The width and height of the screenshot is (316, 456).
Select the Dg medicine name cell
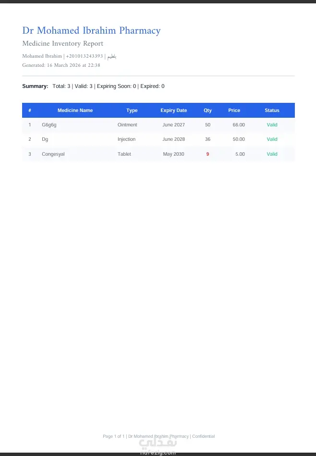pos(45,139)
